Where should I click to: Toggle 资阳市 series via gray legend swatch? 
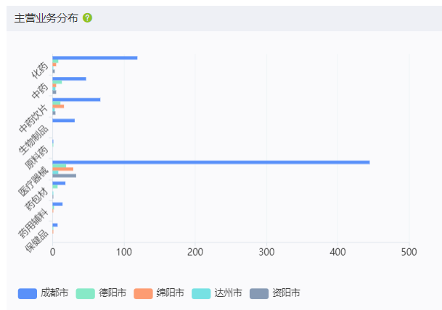(259, 293)
